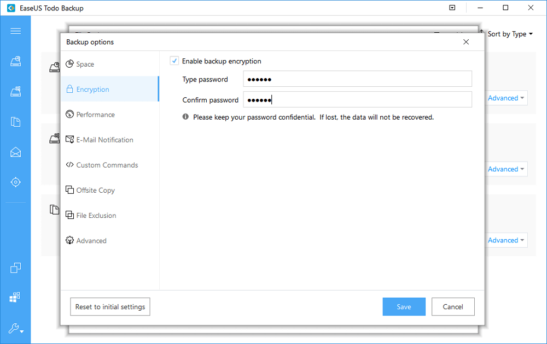Click the Space pie chart icon
547x344 pixels.
pos(70,64)
